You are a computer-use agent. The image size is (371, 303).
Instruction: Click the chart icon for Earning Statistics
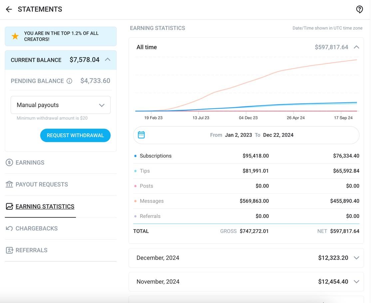[x=9, y=206]
